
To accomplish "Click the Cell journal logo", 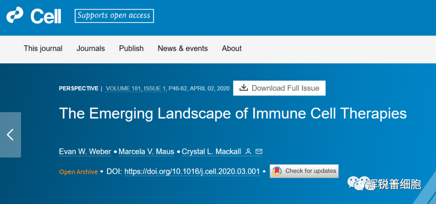I will point(34,16).
